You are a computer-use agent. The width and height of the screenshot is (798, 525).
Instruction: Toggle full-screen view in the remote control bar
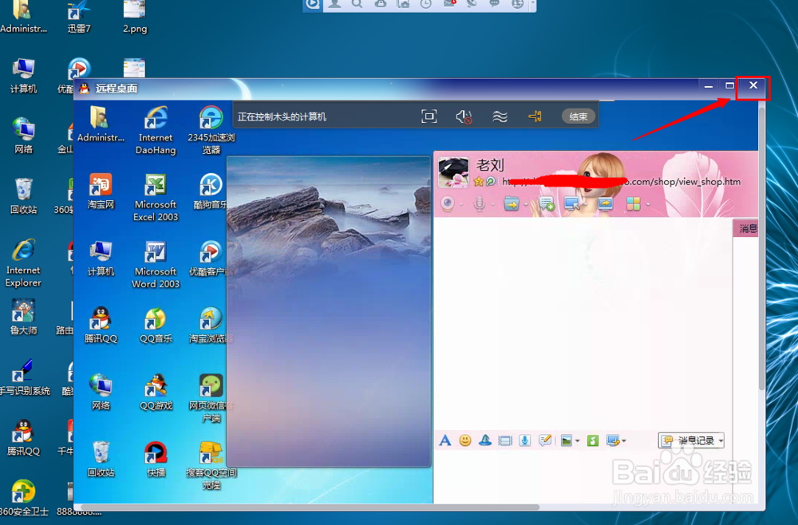coord(429,116)
